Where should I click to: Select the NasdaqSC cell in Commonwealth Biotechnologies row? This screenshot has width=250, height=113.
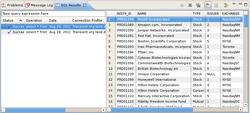(x=231, y=63)
